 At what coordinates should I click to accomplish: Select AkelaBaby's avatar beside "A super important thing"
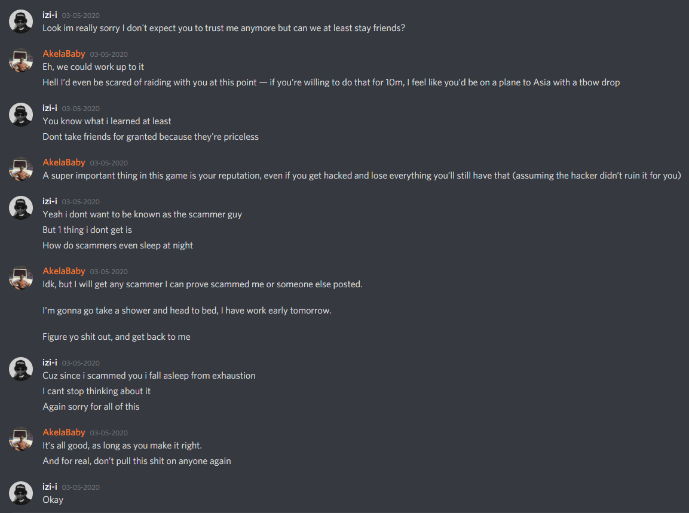pos(21,169)
